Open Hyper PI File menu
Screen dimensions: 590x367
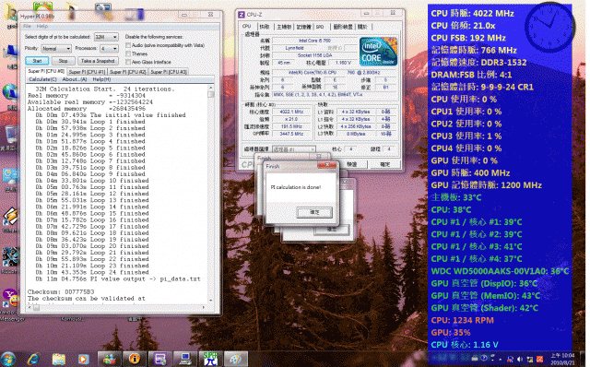pos(27,27)
